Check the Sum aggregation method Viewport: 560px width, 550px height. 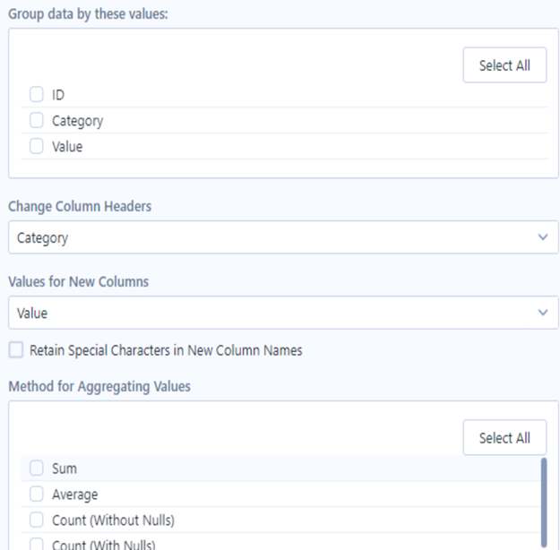[x=37, y=468]
